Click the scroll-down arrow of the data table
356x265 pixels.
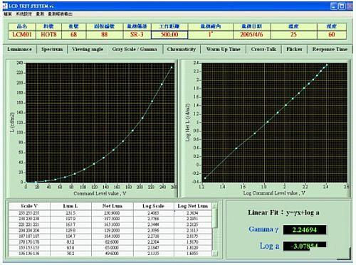214,254
